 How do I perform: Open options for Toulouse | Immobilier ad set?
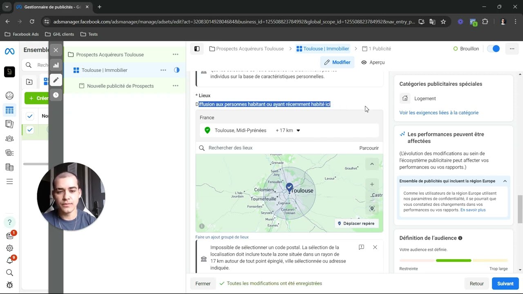click(163, 70)
